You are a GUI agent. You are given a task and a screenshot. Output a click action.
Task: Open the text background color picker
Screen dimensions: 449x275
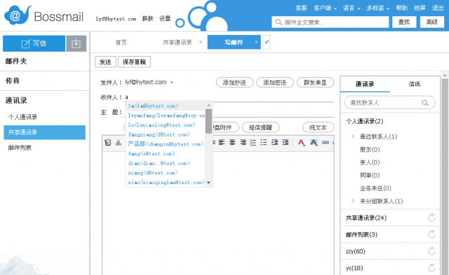point(314,143)
